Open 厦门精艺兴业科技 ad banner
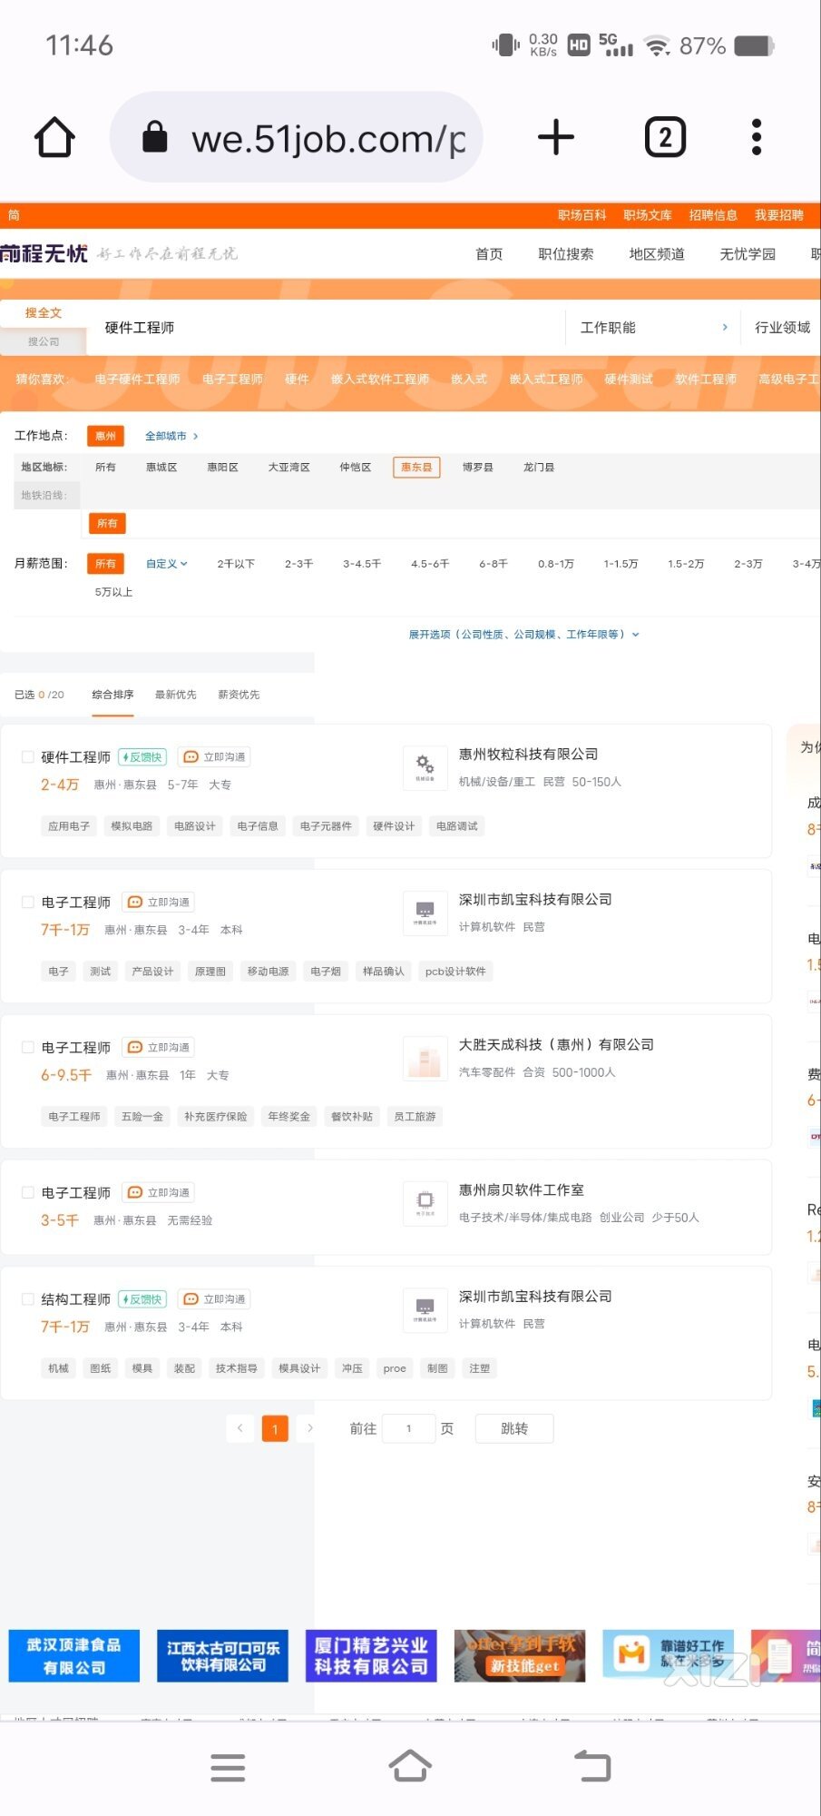 click(x=371, y=1655)
